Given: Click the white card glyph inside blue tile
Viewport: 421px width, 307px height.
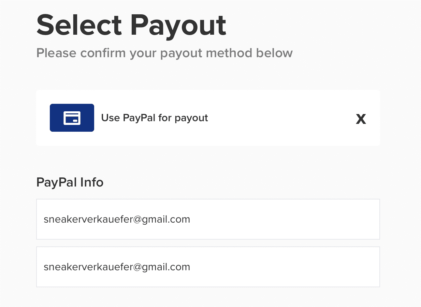Looking at the screenshot, I should tap(72, 118).
